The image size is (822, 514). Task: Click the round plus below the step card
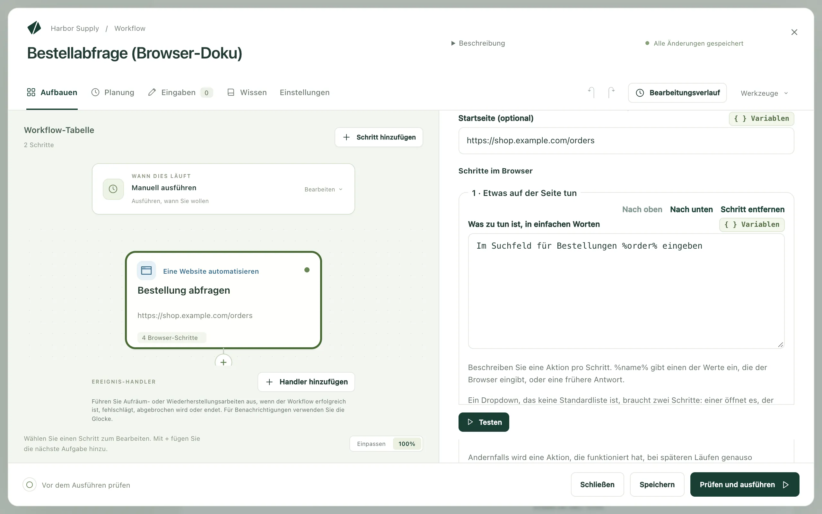pyautogui.click(x=223, y=362)
